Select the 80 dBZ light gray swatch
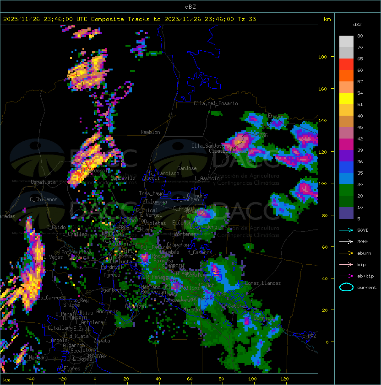381x385 pixels. tap(346, 41)
